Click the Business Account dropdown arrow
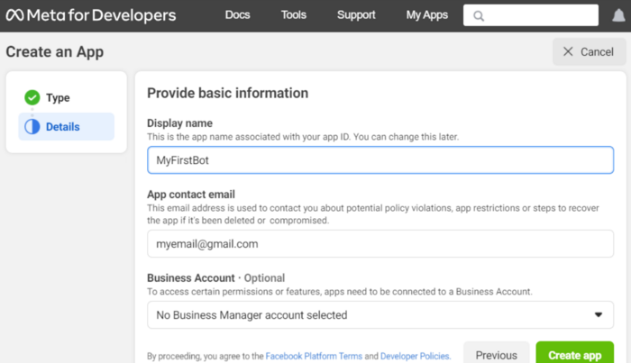This screenshot has width=631, height=363. [x=598, y=315]
